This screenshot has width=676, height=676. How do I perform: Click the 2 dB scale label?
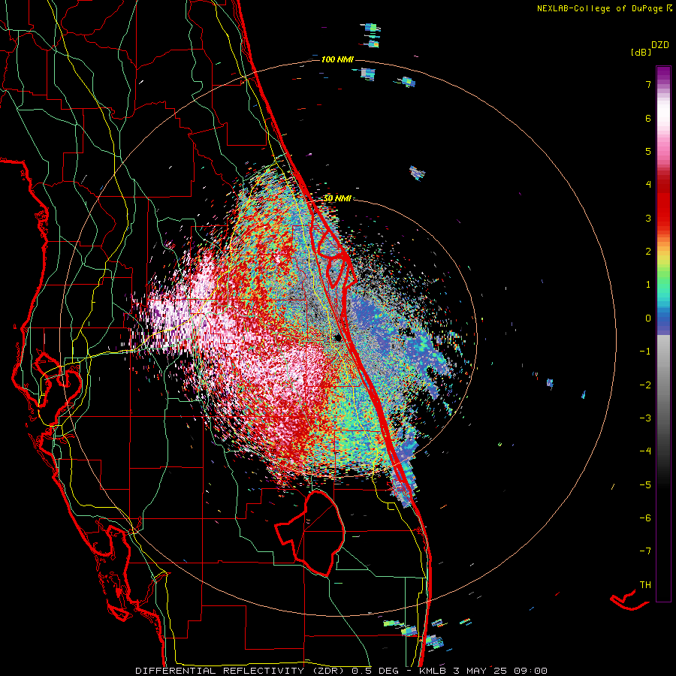(648, 252)
